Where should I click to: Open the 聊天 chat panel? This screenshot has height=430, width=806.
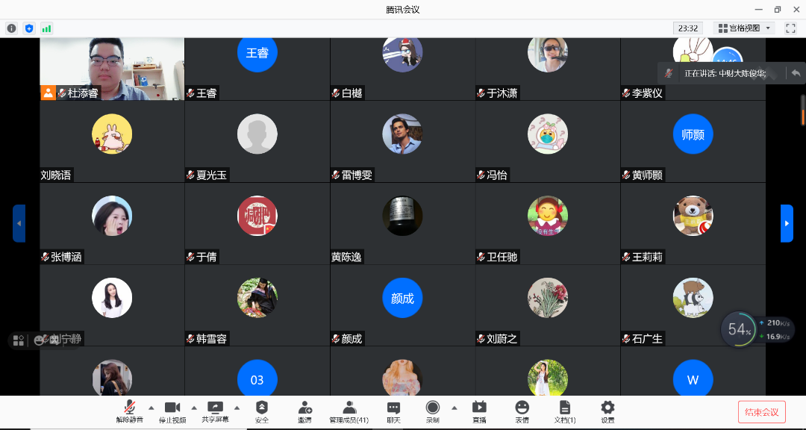393,411
